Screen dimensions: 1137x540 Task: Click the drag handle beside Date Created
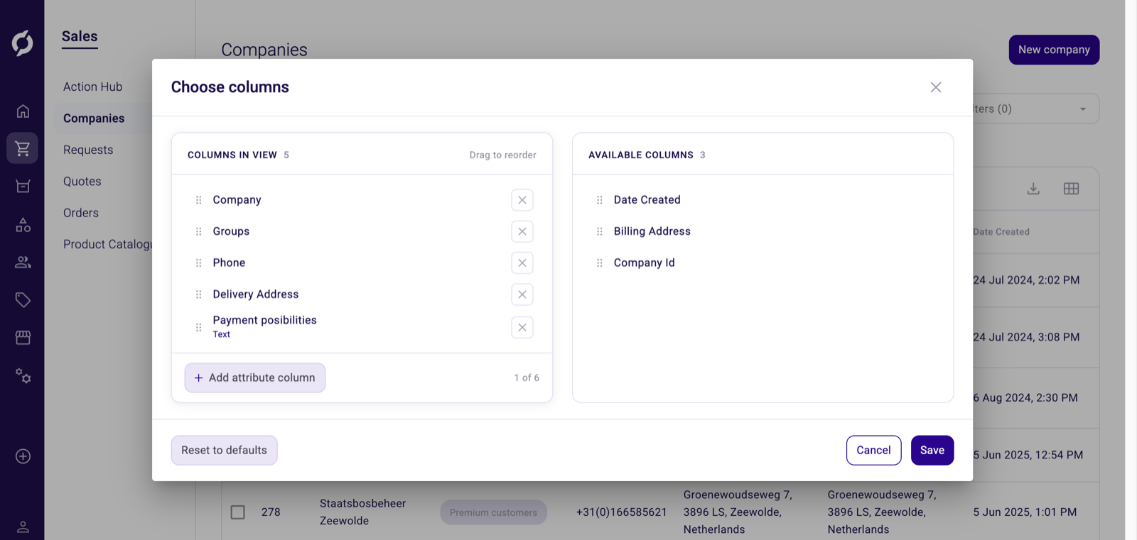coord(599,200)
